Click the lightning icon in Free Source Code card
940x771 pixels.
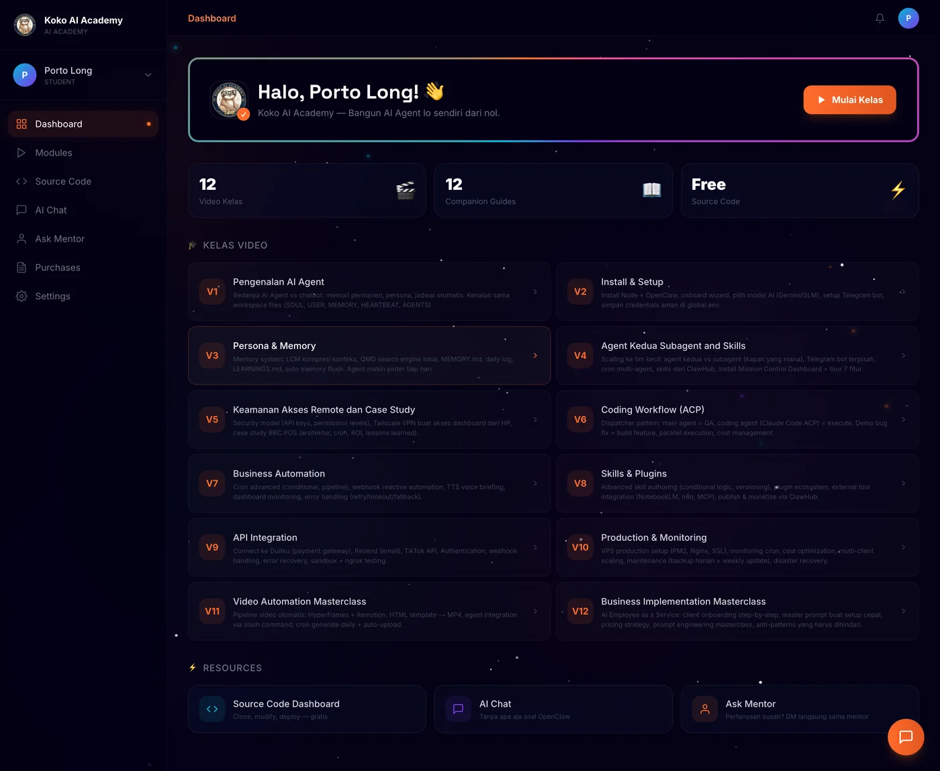tap(898, 191)
